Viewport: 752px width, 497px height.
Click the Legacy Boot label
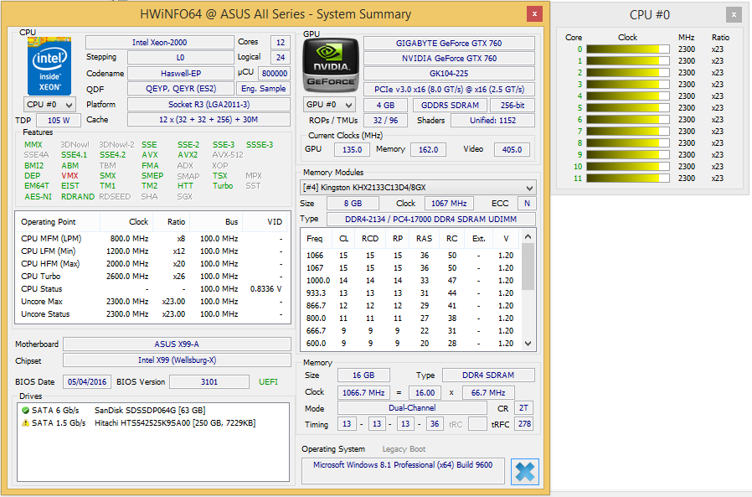pyautogui.click(x=404, y=449)
